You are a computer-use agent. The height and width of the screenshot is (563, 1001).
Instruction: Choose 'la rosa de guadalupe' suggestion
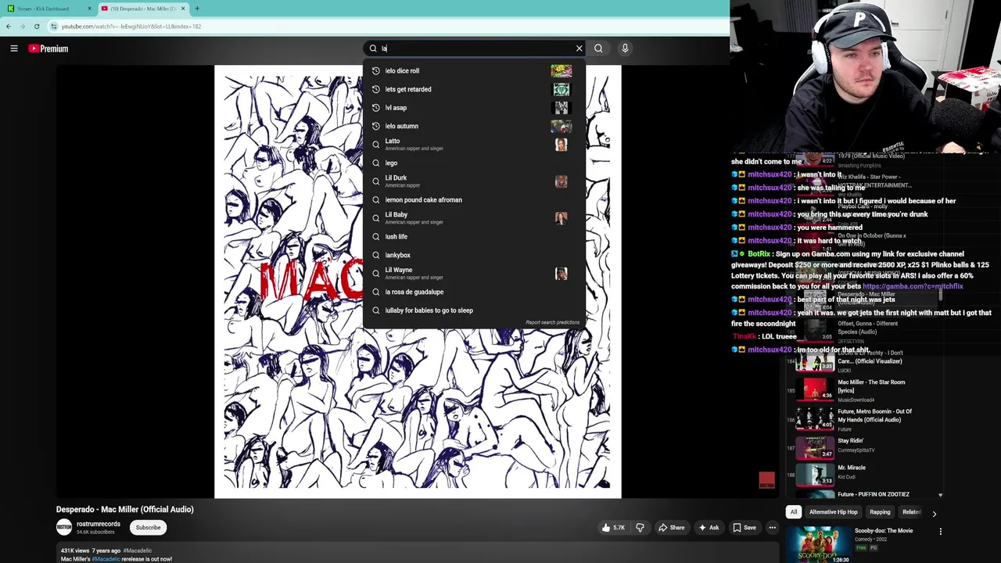[474, 292]
